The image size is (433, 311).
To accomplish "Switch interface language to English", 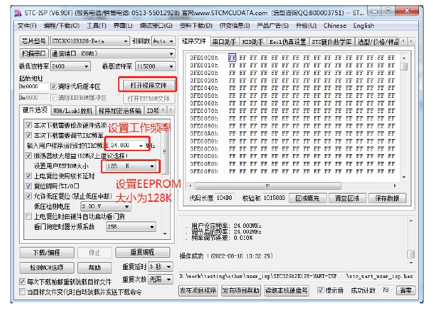I will tap(364, 25).
